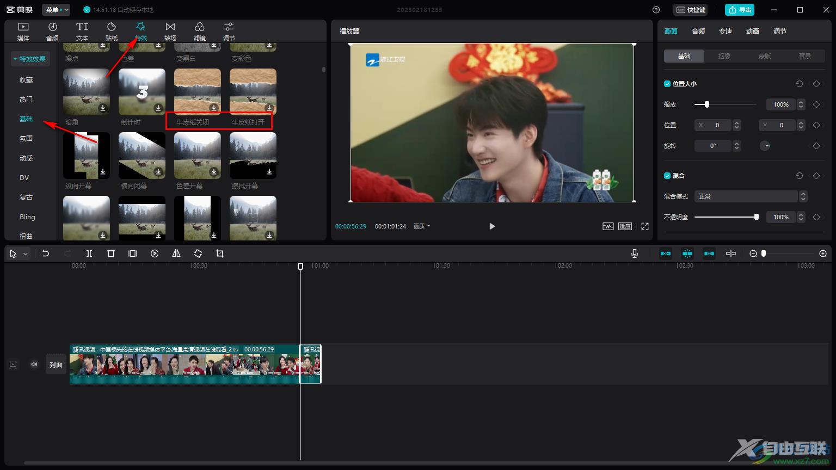The image size is (836, 470).
Task: Choose the 色差开幕 effect thumbnail
Action: click(198, 155)
